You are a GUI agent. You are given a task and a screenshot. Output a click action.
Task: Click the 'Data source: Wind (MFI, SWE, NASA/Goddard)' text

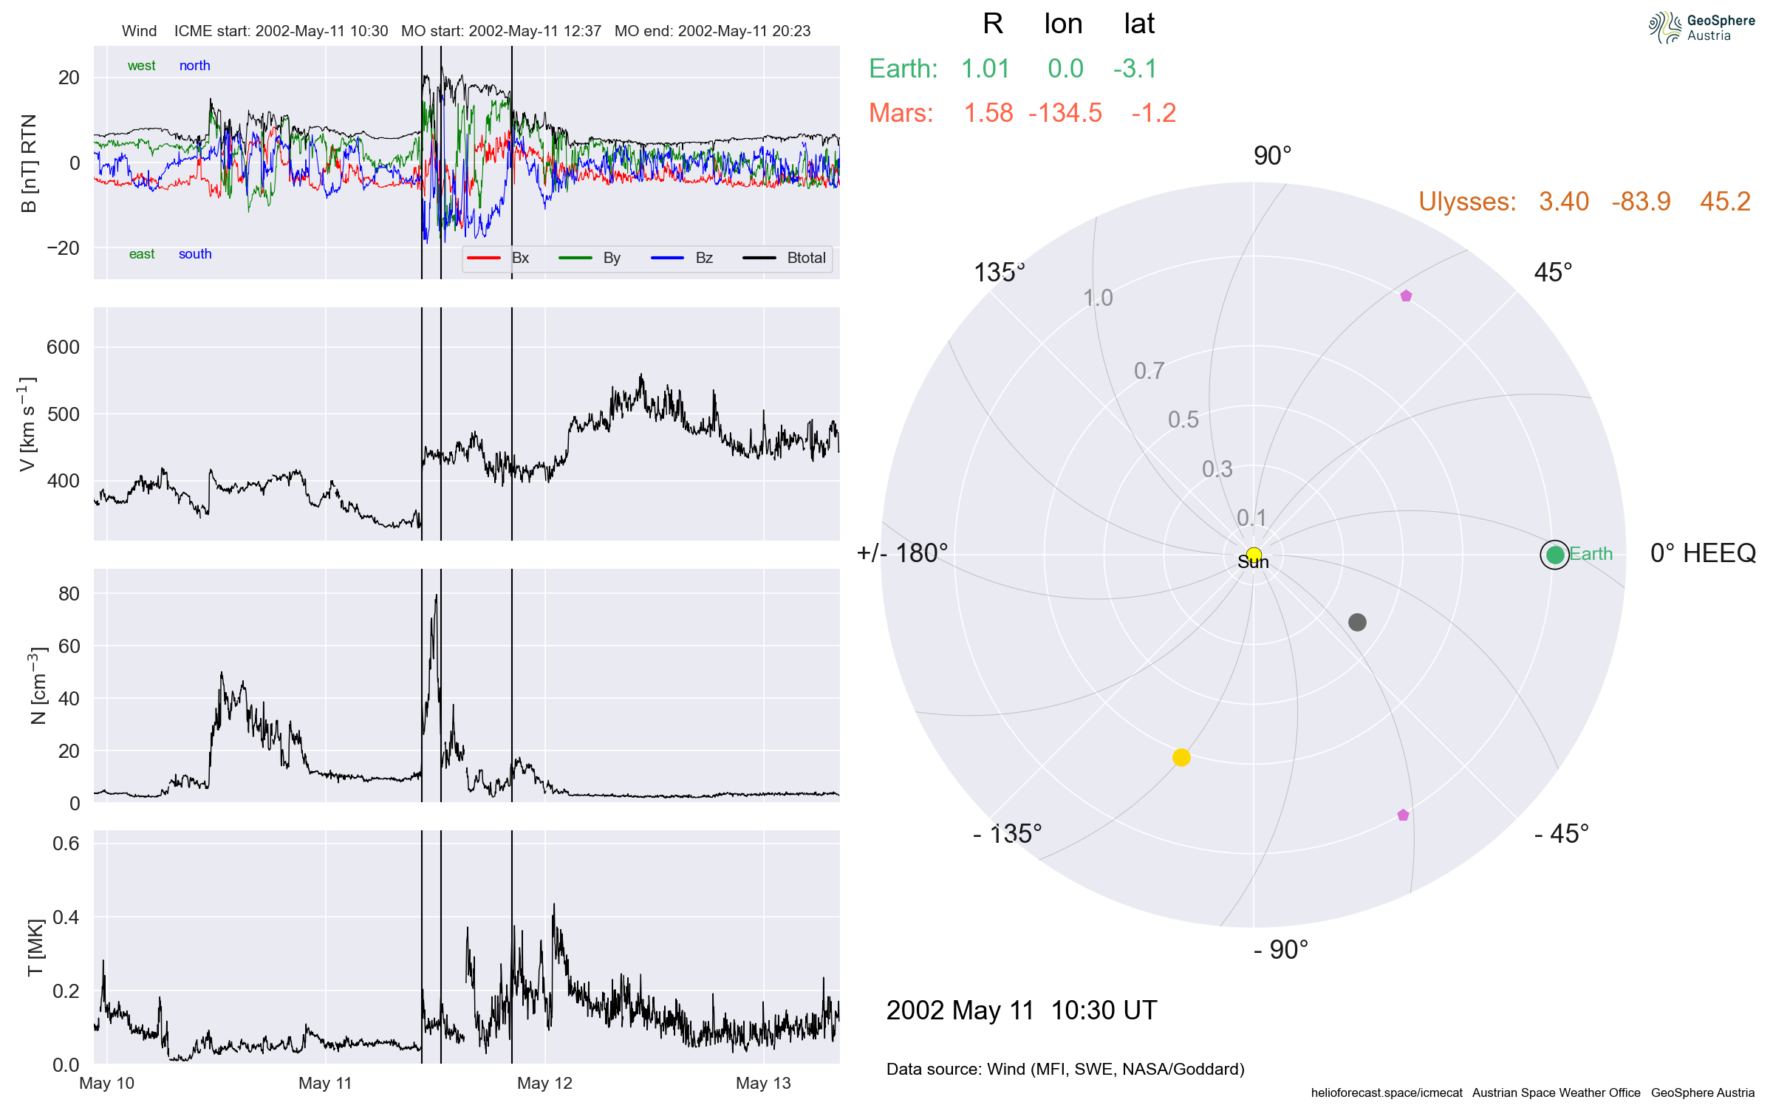pos(1065,1069)
